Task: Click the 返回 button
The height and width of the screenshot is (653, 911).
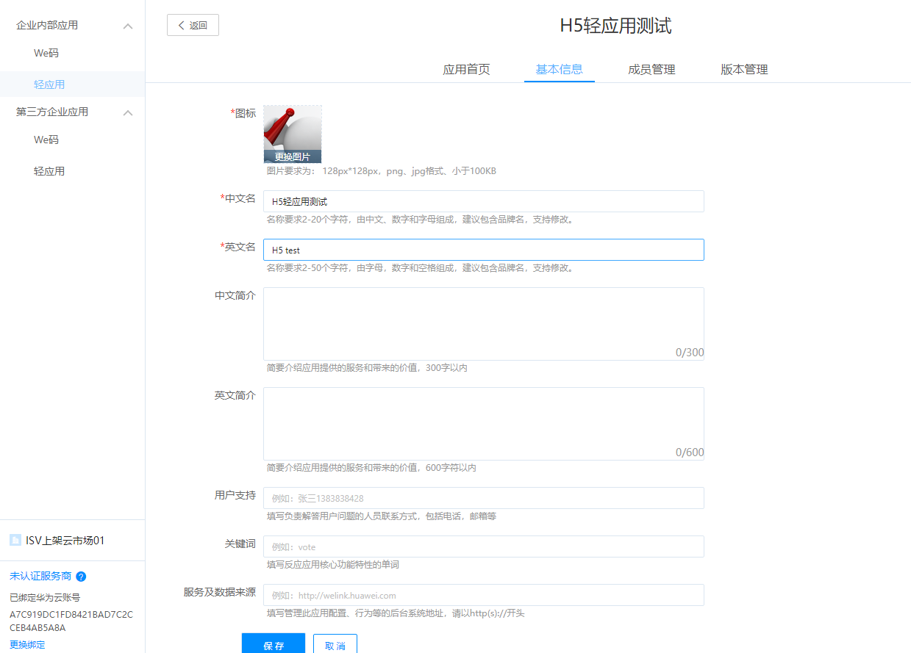Action: [x=193, y=24]
